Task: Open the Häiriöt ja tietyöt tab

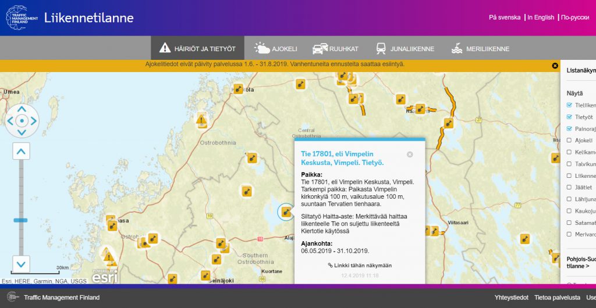Action: pyautogui.click(x=197, y=48)
